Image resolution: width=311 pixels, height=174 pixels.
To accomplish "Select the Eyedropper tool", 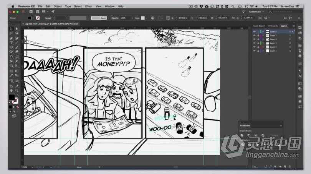I will [x=11, y=76].
